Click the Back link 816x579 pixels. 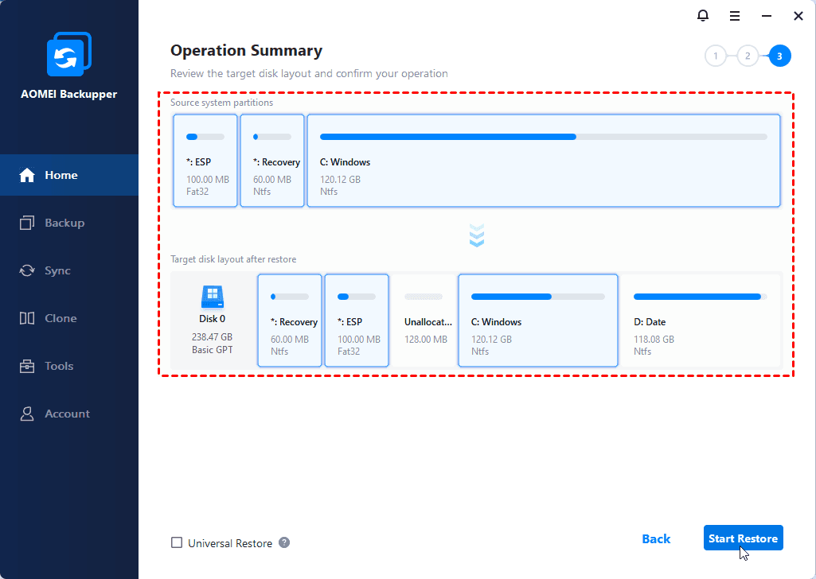coord(656,538)
